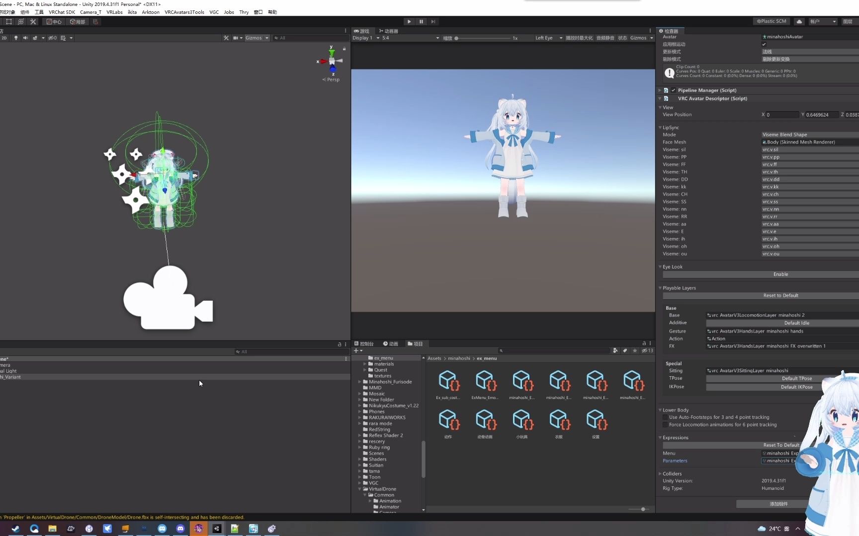Open the account dropdown in the toolbar
The height and width of the screenshot is (536, 859).
point(823,21)
